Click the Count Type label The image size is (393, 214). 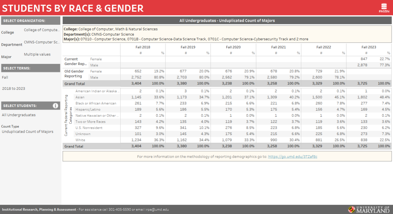(x=10, y=127)
